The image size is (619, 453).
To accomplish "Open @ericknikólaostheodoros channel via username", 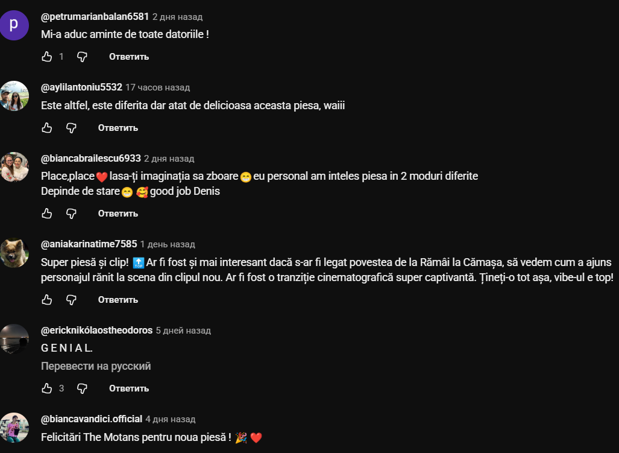I will [x=96, y=330].
